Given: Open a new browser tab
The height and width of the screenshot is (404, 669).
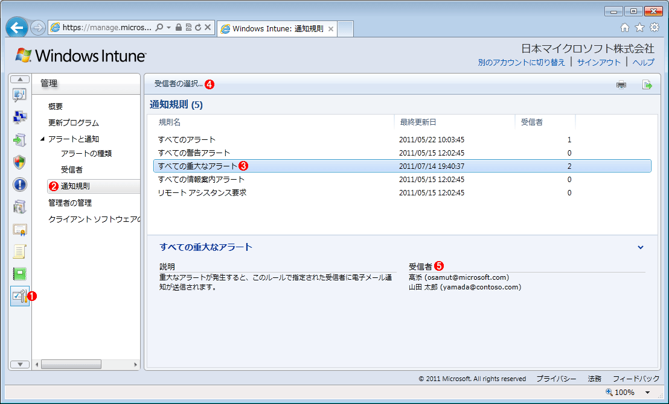Looking at the screenshot, I should pyautogui.click(x=345, y=29).
